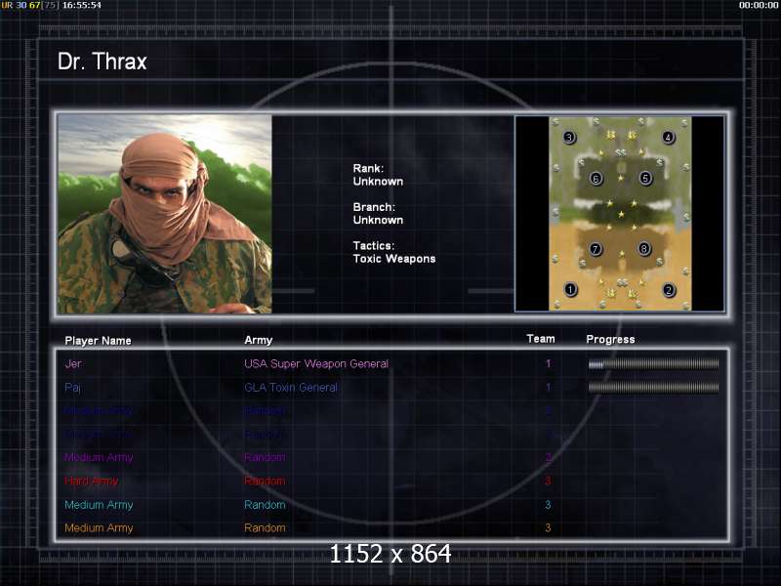Viewport: 781px width, 586px height.
Task: Click the 16:55:54 clock readout at top left
Action: click(x=82, y=5)
